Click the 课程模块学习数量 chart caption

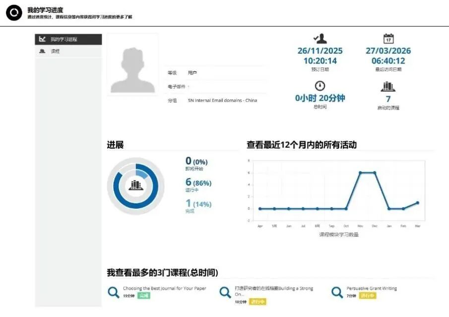(339, 235)
